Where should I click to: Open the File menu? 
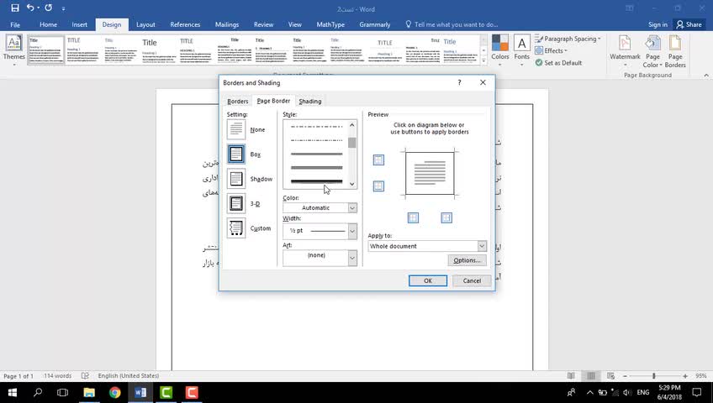pyautogui.click(x=15, y=24)
